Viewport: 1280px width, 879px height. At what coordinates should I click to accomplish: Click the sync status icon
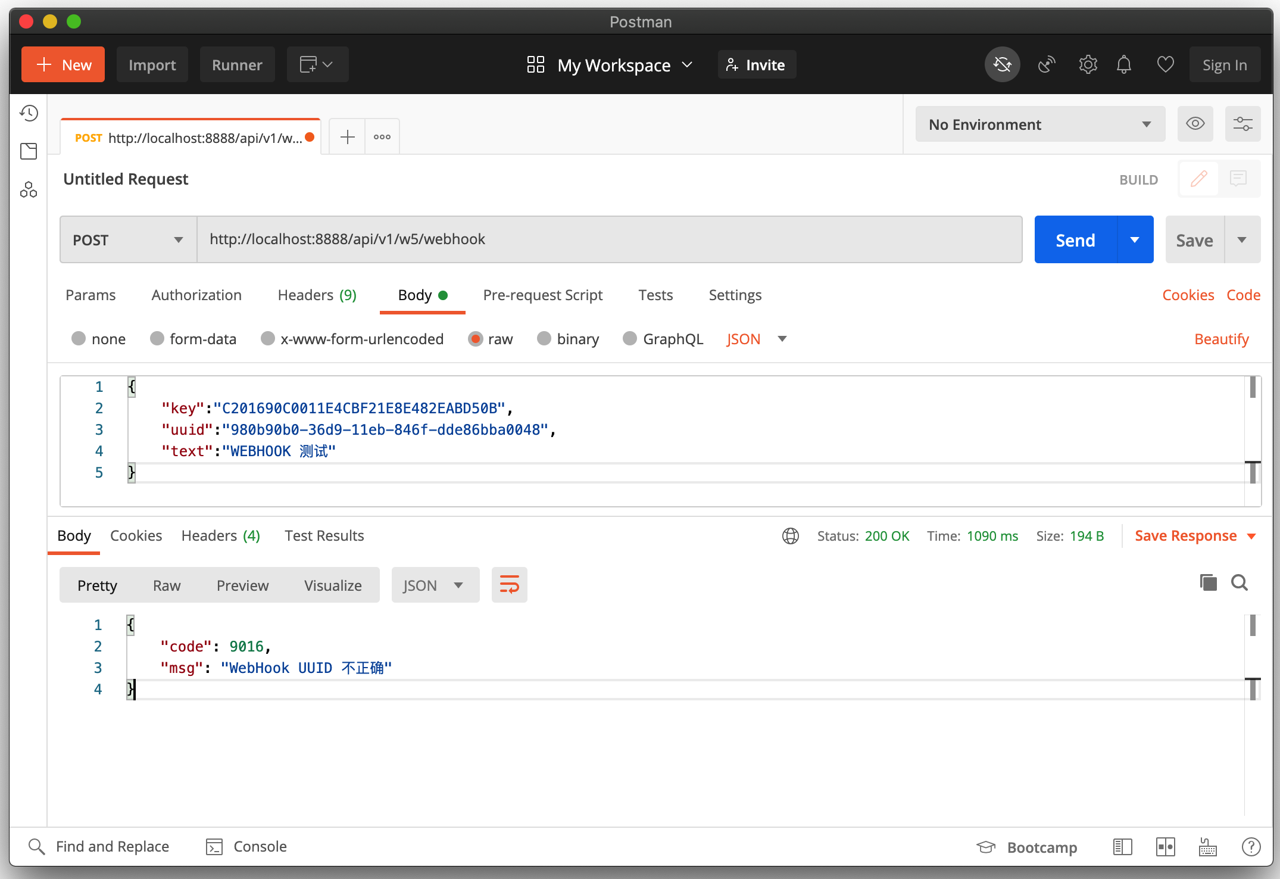[x=1002, y=64]
